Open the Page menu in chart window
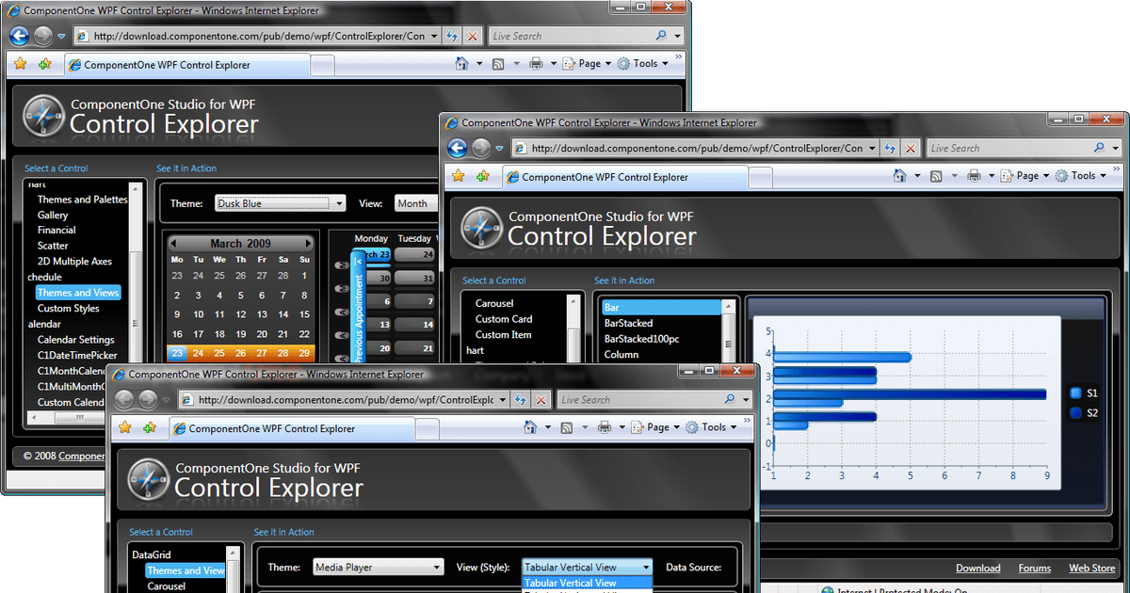The height and width of the screenshot is (593, 1130). pos(1025,176)
